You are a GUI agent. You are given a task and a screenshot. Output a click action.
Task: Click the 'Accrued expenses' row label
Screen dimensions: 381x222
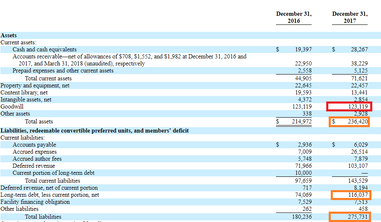[x=34, y=152]
